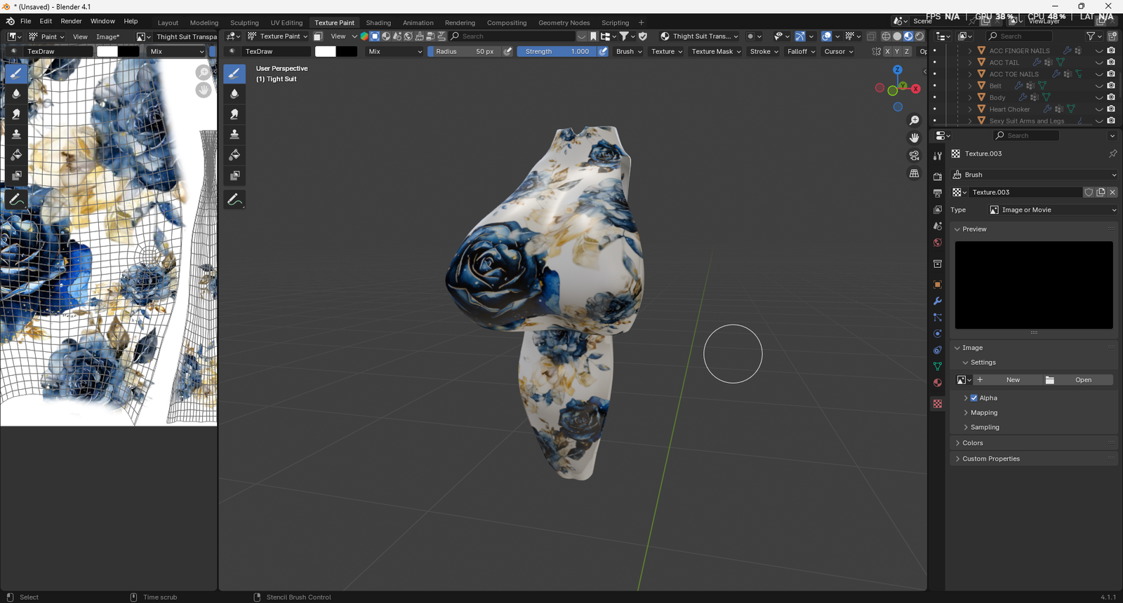
Task: Select the Smear tool in 3D viewport toolbar
Action: 234,114
